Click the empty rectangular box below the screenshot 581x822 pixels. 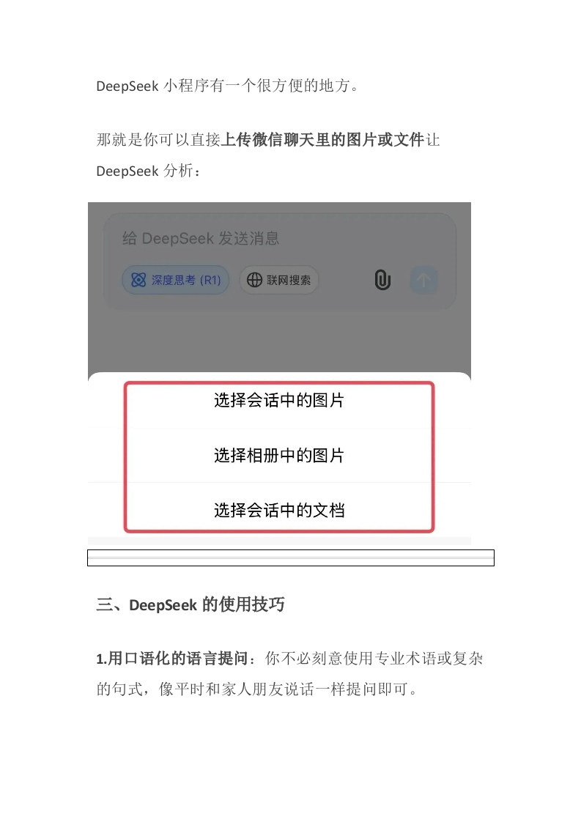click(290, 558)
